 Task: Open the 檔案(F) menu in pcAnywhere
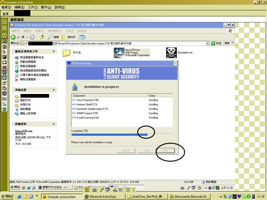pos(6,7)
